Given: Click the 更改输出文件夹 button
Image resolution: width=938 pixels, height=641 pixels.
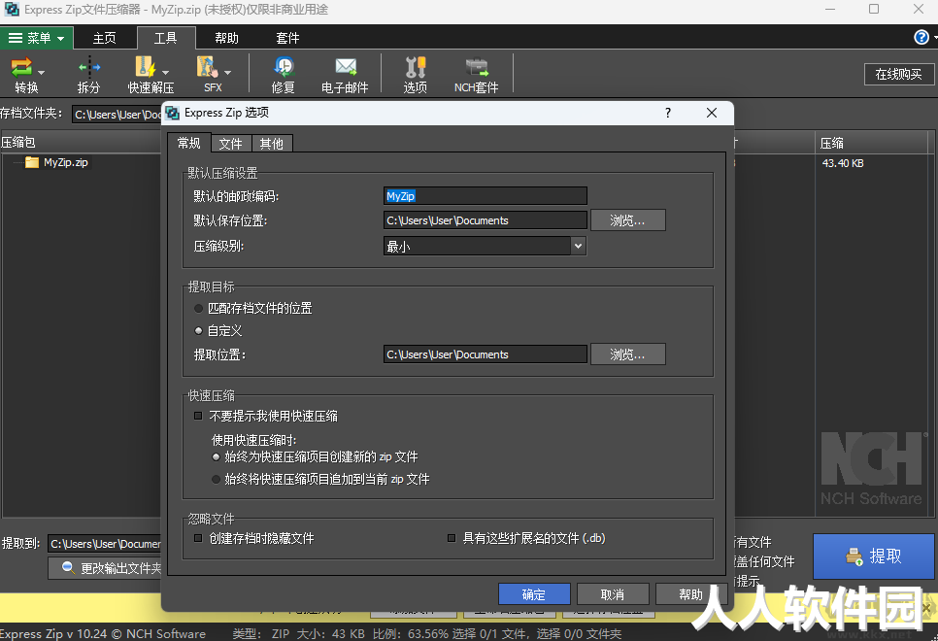Looking at the screenshot, I should click(105, 568).
